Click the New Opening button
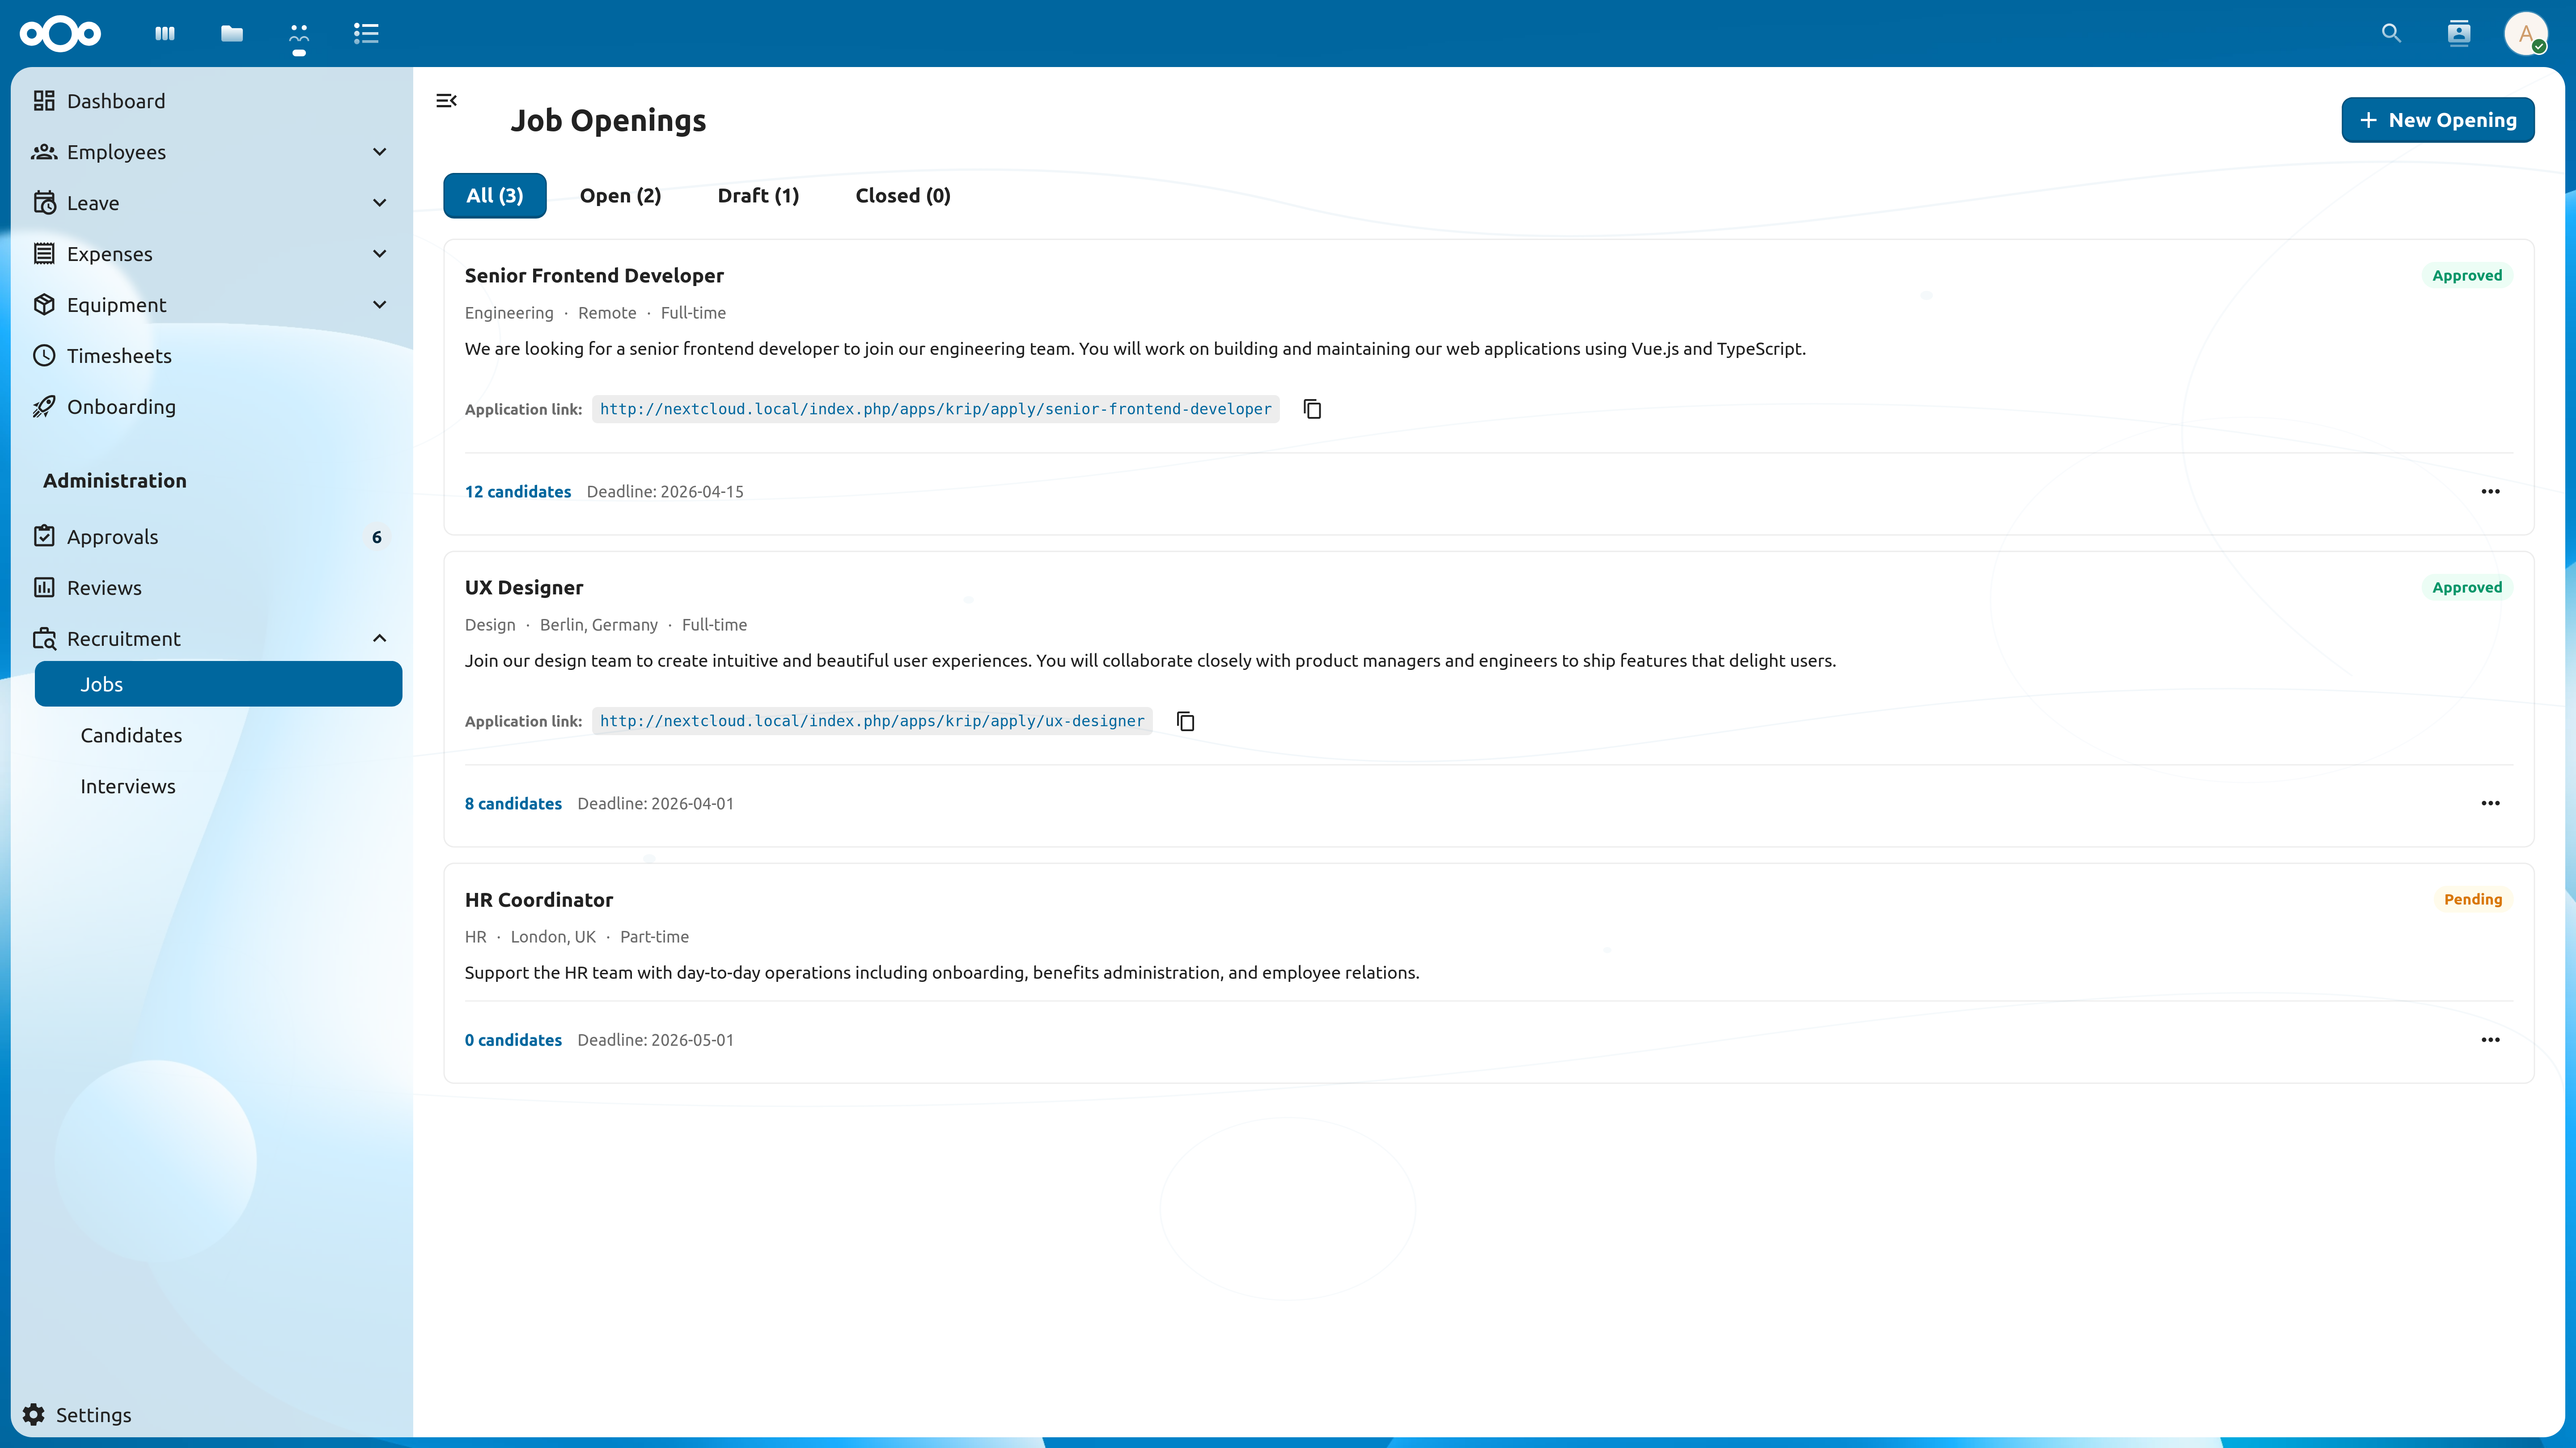Image resolution: width=2576 pixels, height=1448 pixels. point(2437,120)
